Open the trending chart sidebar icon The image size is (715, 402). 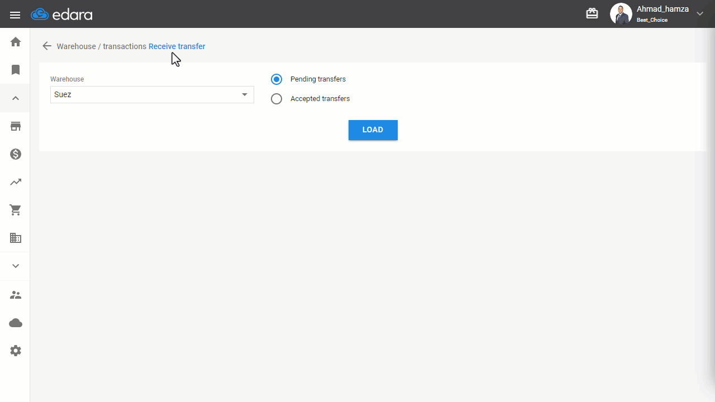(x=16, y=182)
